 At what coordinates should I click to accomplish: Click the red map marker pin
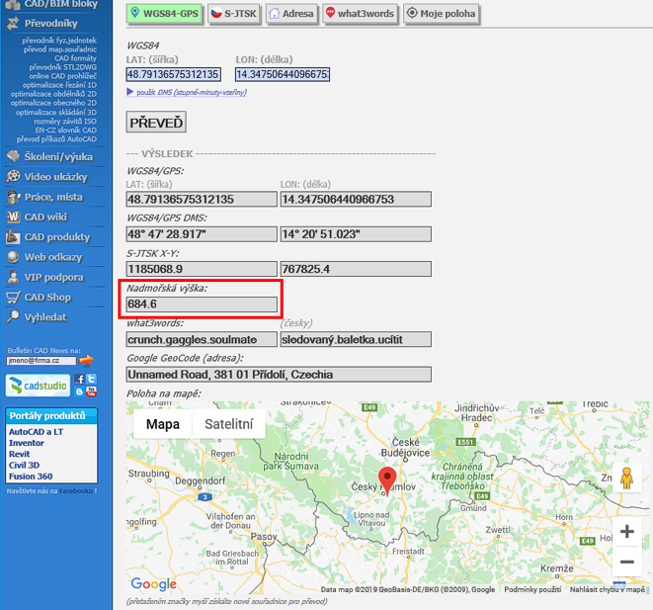click(x=387, y=479)
